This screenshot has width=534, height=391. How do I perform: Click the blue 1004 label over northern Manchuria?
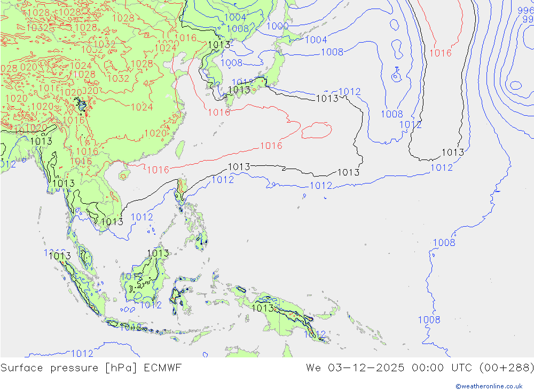(x=235, y=17)
